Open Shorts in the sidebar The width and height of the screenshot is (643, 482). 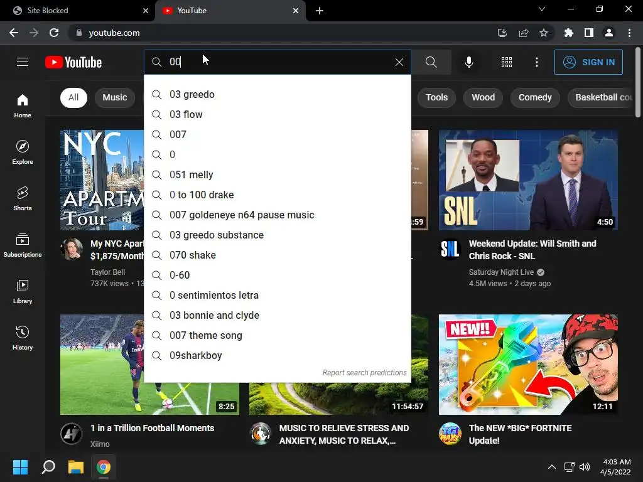pyautogui.click(x=23, y=198)
